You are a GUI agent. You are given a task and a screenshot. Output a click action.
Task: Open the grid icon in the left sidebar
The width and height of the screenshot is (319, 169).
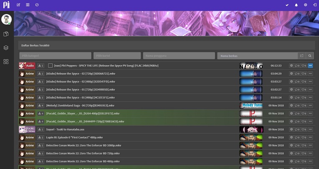pyautogui.click(x=6, y=61)
